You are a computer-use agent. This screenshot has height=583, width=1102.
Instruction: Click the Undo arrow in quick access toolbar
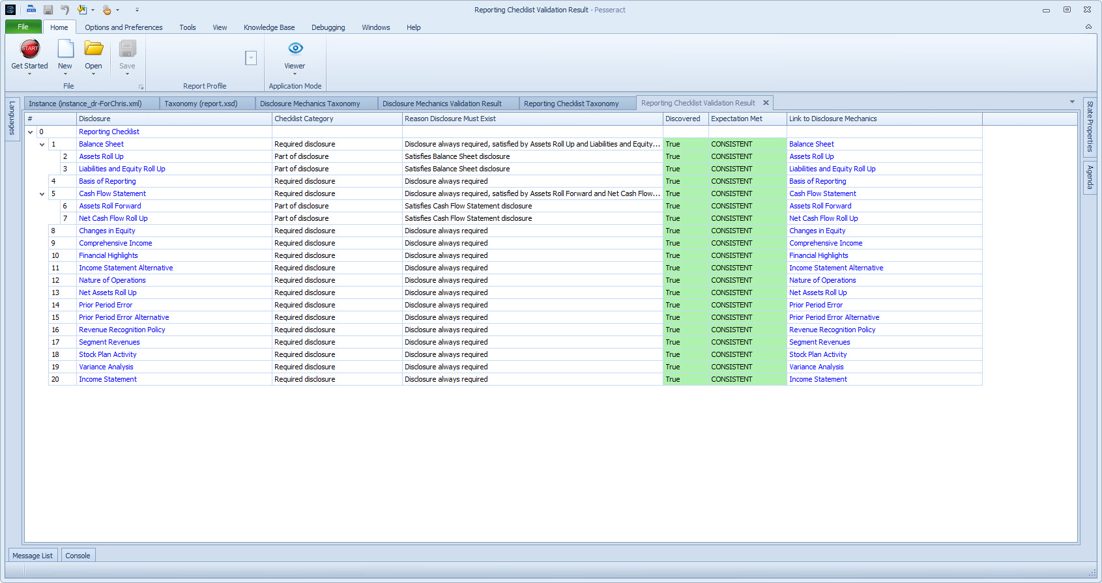65,10
